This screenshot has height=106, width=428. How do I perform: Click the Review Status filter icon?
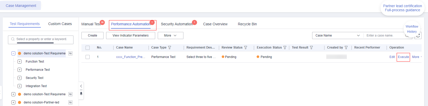click(246, 48)
